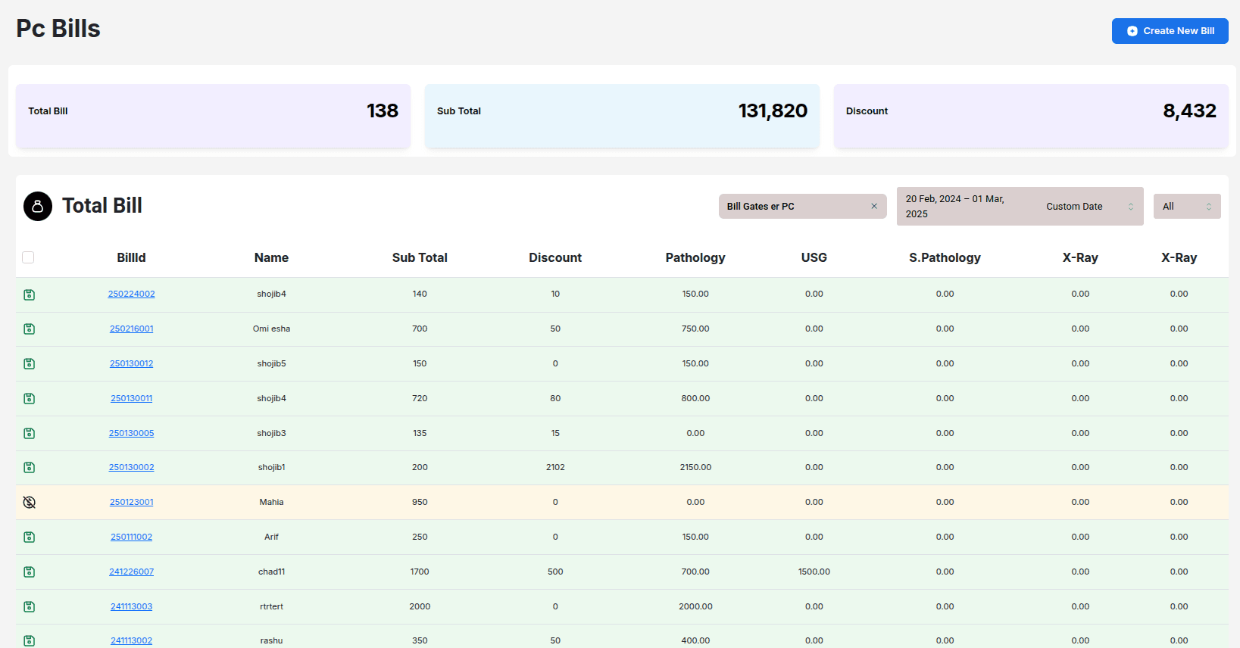Open bill link 241226007
Image resolution: width=1240 pixels, height=648 pixels.
pyautogui.click(x=131, y=572)
